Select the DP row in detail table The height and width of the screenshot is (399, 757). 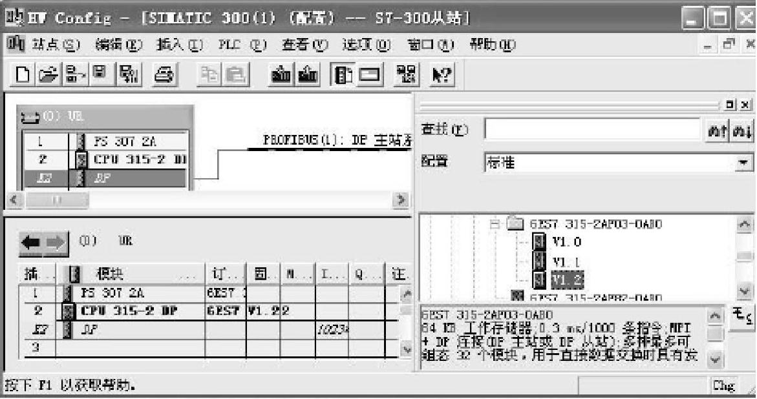[209, 330]
